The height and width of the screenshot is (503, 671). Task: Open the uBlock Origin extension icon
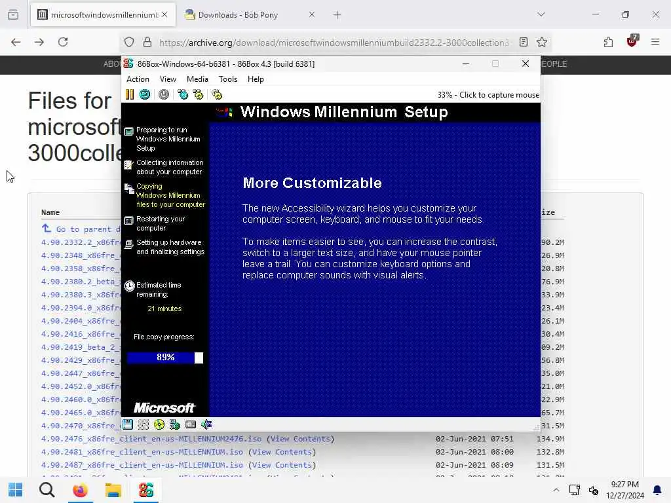(632, 41)
